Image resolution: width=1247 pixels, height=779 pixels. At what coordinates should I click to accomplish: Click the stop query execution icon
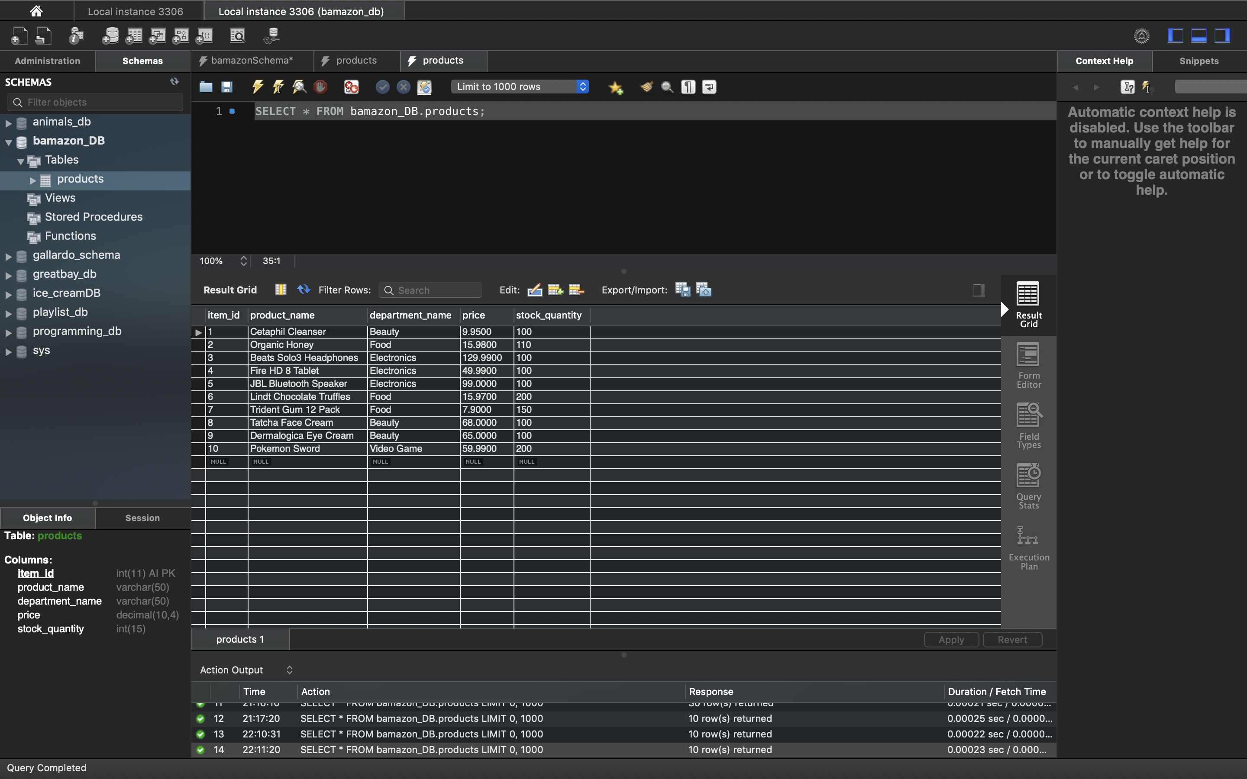click(320, 87)
